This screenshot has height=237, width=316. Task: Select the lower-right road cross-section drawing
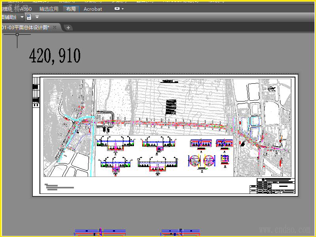point(158,166)
